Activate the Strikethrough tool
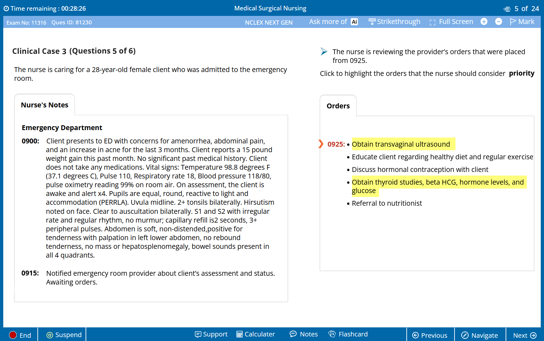 [x=394, y=22]
